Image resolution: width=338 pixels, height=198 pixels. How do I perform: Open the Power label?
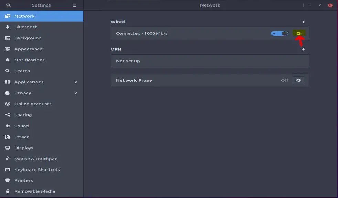[21, 137]
